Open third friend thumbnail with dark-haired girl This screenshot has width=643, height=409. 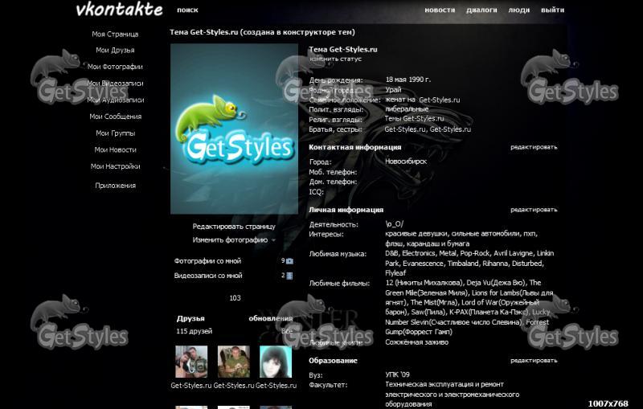[x=276, y=362]
